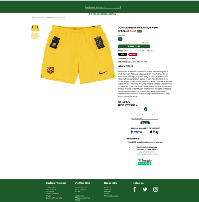199x202 pixels.
Task: Go to Home breadcrumb
Action: click(34, 18)
